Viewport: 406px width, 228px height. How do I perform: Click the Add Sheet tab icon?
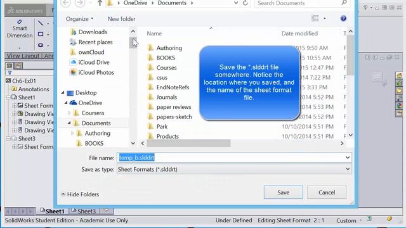pyautogui.click(x=106, y=211)
